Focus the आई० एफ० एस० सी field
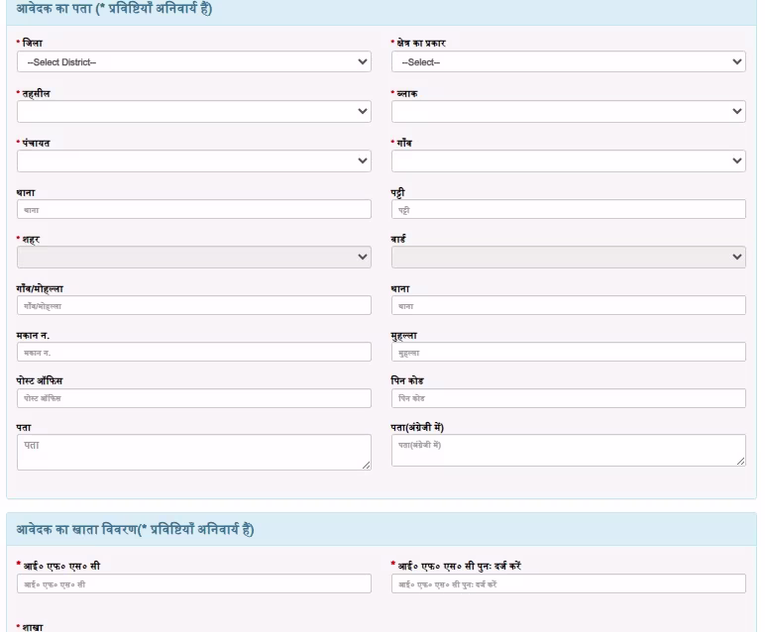This screenshot has width=765, height=632. click(x=193, y=584)
